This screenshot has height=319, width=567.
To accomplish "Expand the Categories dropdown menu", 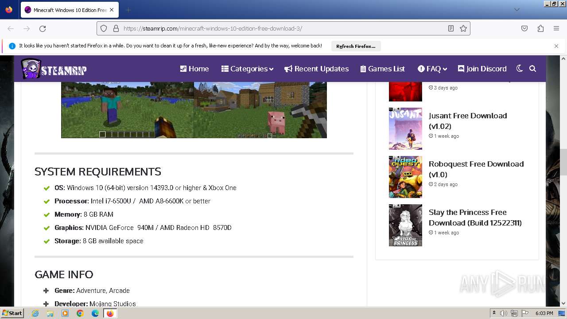I will tap(247, 69).
